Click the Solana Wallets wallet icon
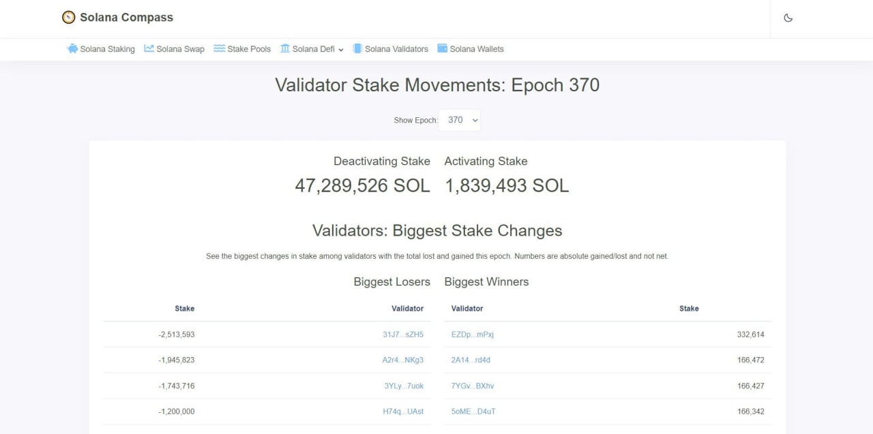The image size is (873, 434). click(442, 48)
